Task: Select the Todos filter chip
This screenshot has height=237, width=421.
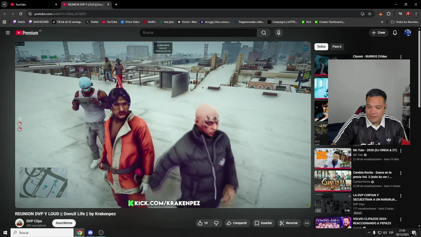Action: [x=321, y=47]
